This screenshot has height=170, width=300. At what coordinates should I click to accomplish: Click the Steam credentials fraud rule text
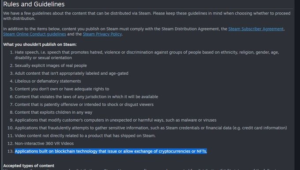151,128
